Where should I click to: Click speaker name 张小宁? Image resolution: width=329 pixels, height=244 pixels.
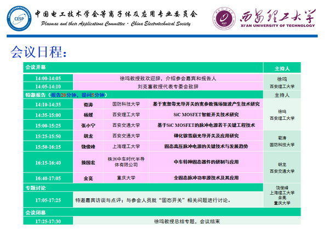click(88, 125)
